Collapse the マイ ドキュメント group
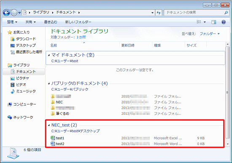The height and width of the screenshot is (163, 232). click(49, 55)
